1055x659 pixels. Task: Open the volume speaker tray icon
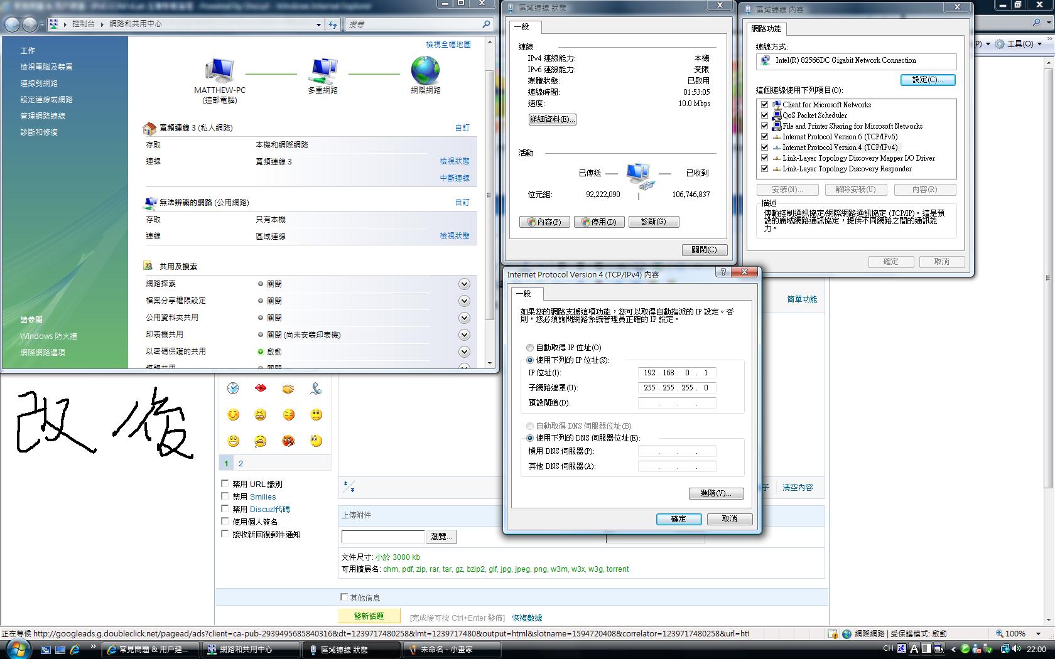tap(1016, 649)
